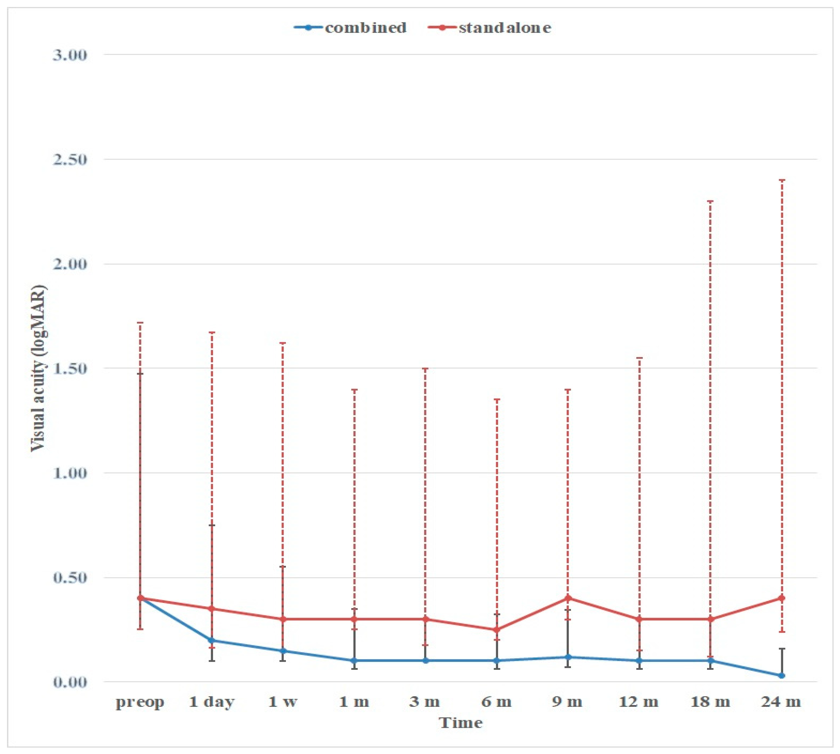Click the '18 m' x-axis label

710,702
